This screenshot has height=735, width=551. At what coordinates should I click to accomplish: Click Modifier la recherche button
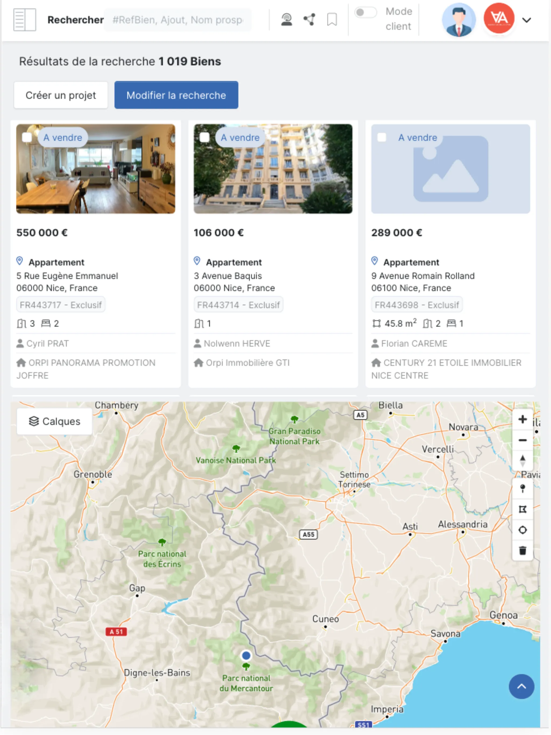click(x=176, y=95)
